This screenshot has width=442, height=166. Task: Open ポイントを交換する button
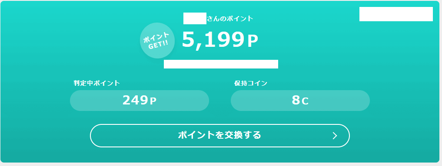pyautogui.click(x=220, y=136)
